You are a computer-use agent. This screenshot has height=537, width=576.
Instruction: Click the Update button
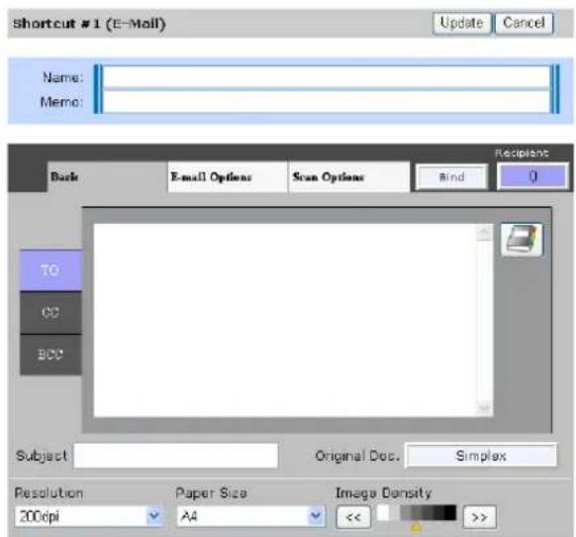coord(462,24)
